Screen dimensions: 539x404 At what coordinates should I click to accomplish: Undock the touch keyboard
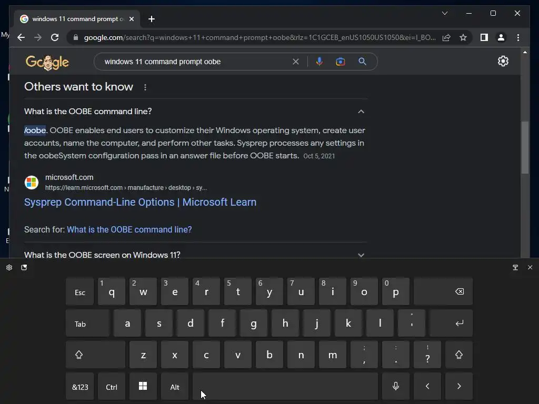(x=515, y=267)
